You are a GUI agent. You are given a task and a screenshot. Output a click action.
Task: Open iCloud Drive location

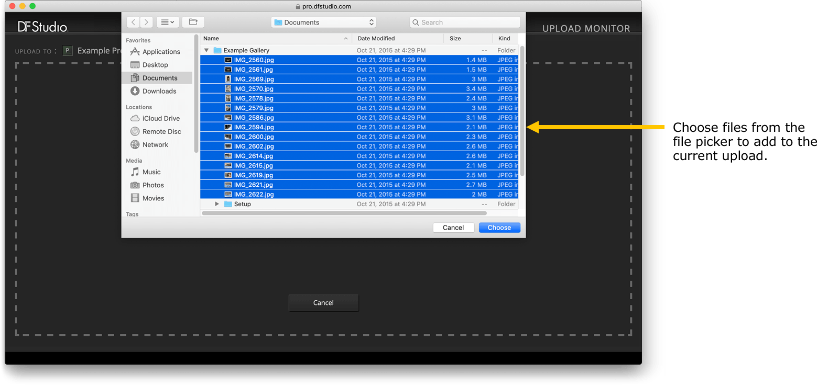coord(161,118)
